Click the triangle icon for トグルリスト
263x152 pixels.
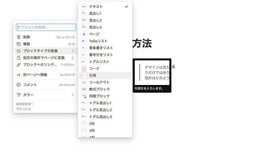point(84,61)
